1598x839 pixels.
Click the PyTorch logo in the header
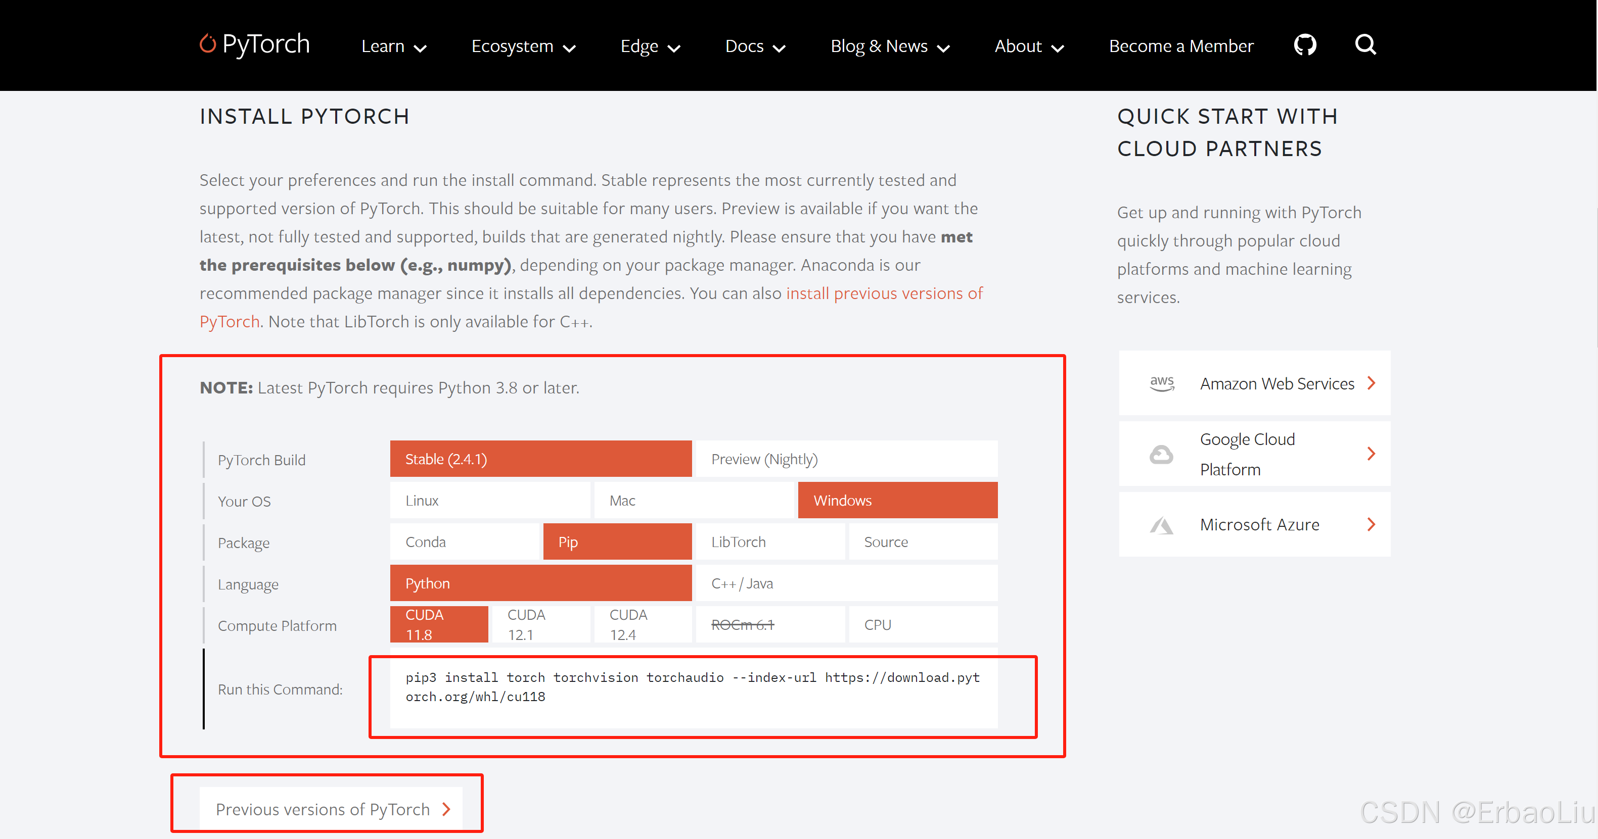pos(254,44)
